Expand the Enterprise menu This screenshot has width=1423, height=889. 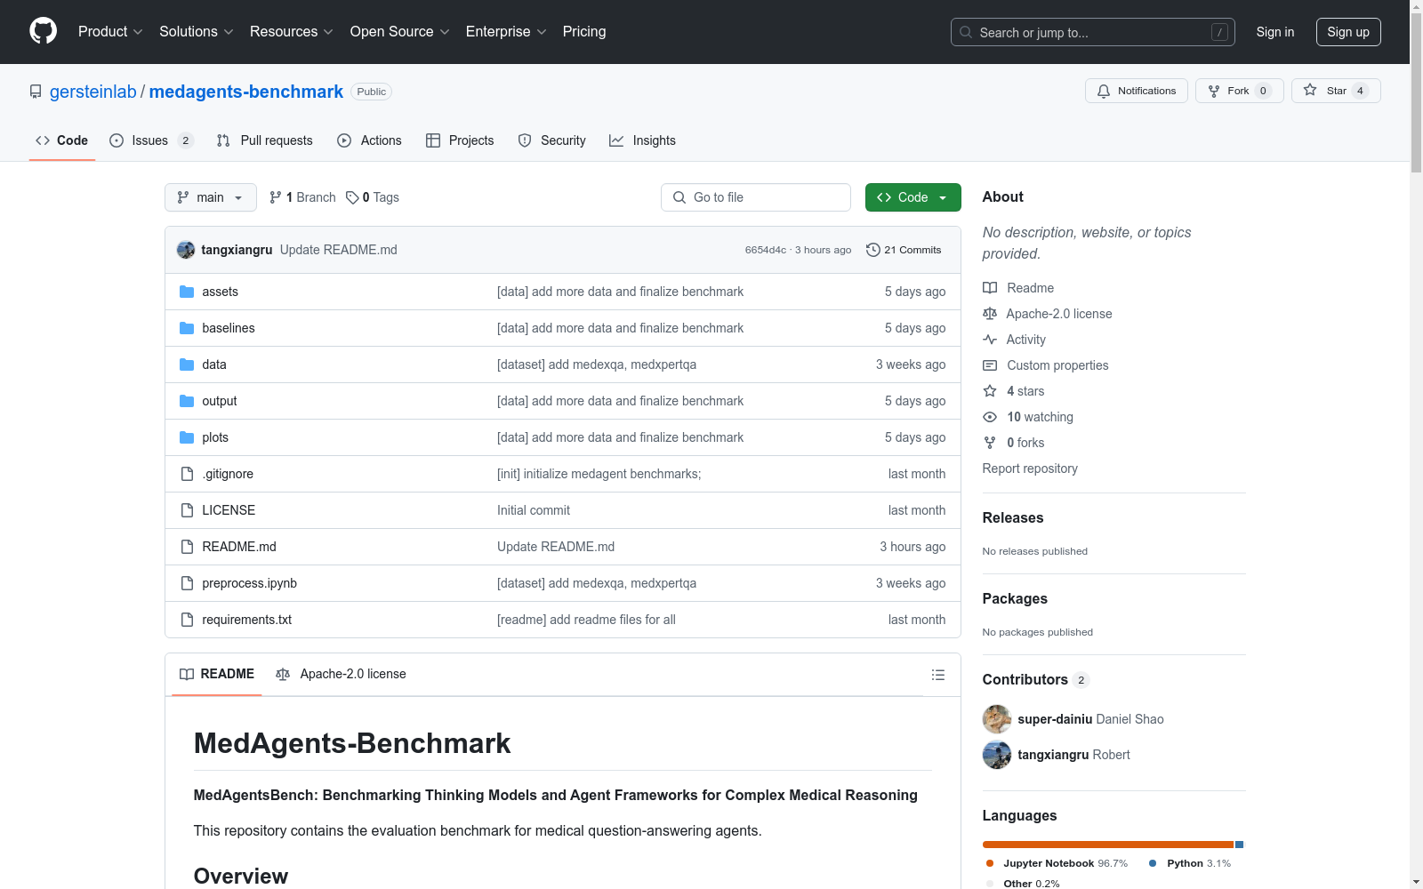(x=506, y=31)
